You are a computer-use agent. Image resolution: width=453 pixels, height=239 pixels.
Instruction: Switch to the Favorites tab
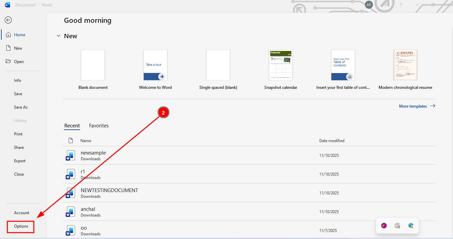99,126
